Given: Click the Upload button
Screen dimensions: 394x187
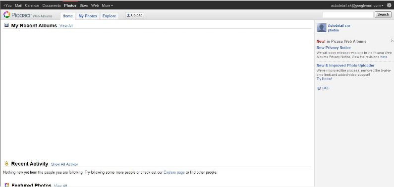Looking at the screenshot, I should tap(135, 15).
